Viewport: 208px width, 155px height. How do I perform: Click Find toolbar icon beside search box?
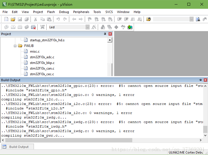point(198,19)
